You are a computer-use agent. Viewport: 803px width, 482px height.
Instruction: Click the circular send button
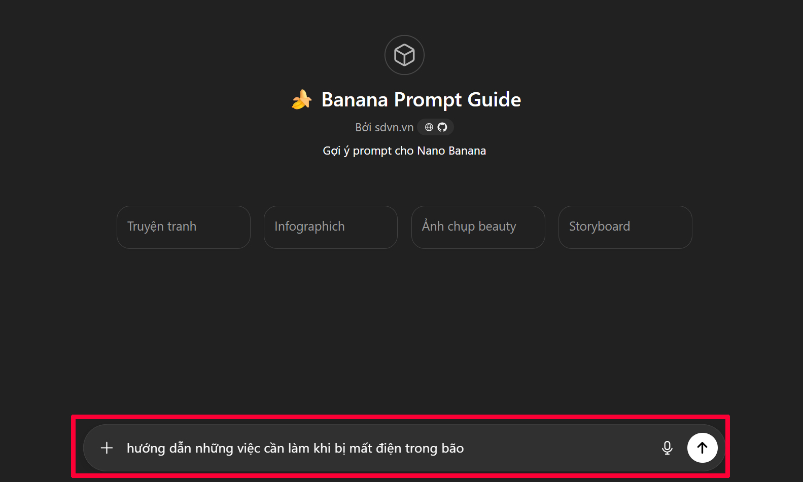(x=702, y=448)
